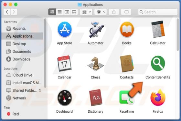The width and height of the screenshot is (181, 121).
Task: Click the Edit Tags toolbar button
Action: (126, 12)
